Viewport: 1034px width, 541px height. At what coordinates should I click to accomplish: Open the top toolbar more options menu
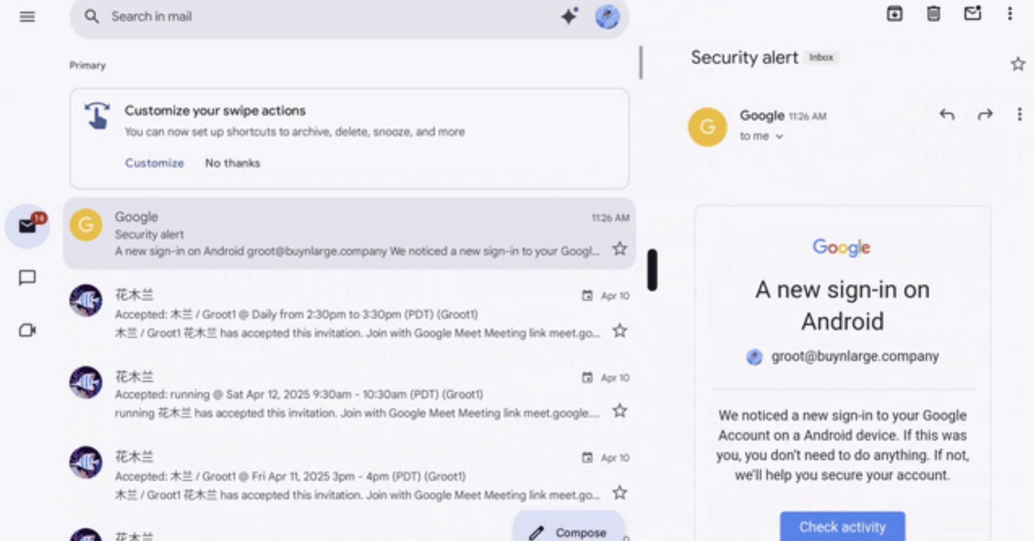point(1010,14)
